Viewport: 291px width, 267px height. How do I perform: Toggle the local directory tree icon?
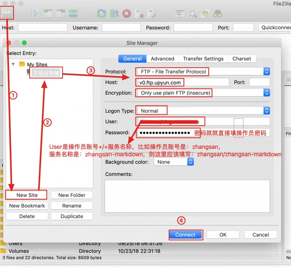point(48,14)
